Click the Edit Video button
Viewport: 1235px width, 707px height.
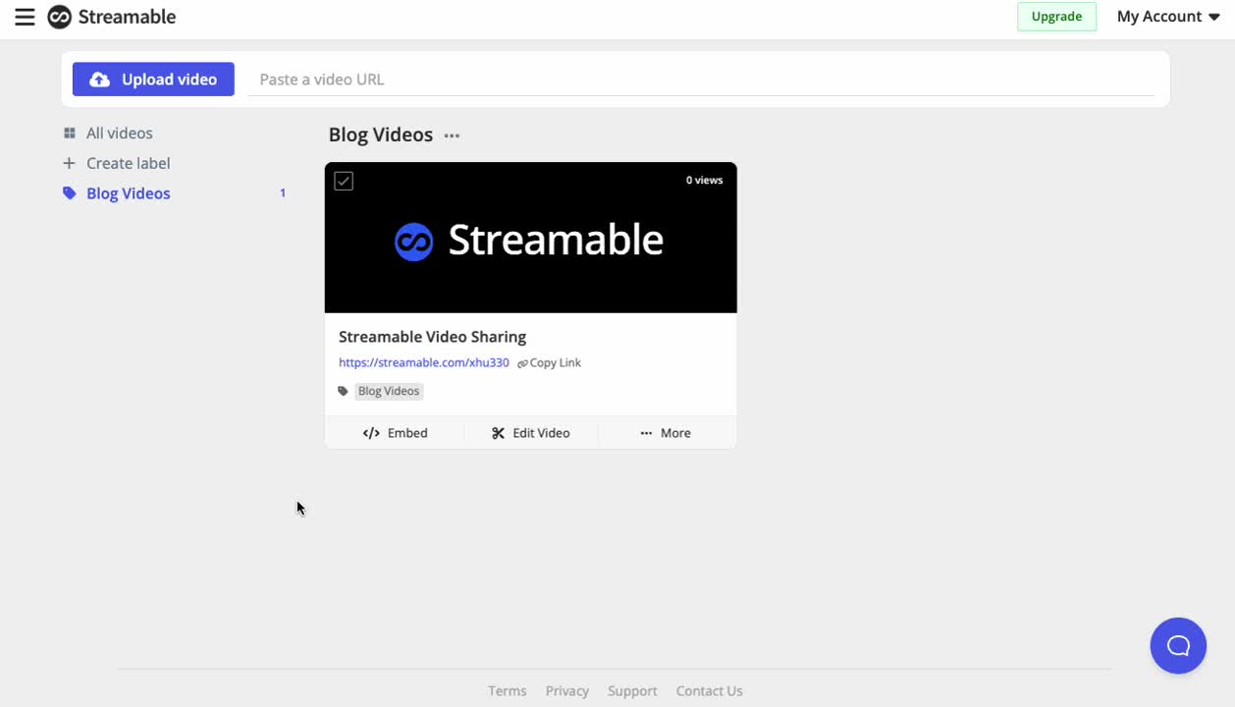click(x=530, y=433)
